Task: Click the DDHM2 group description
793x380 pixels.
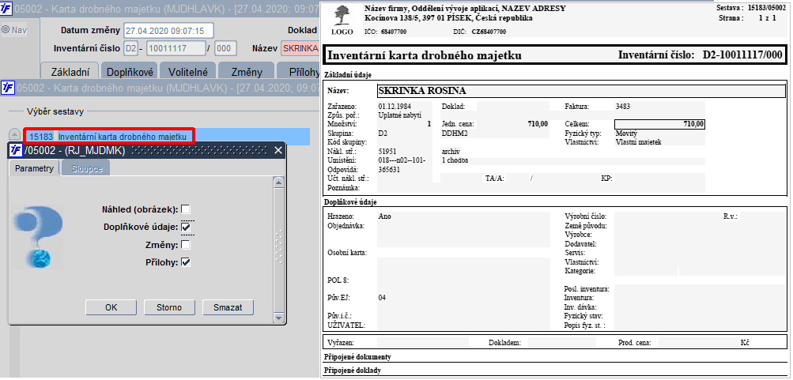Action: 454,134
